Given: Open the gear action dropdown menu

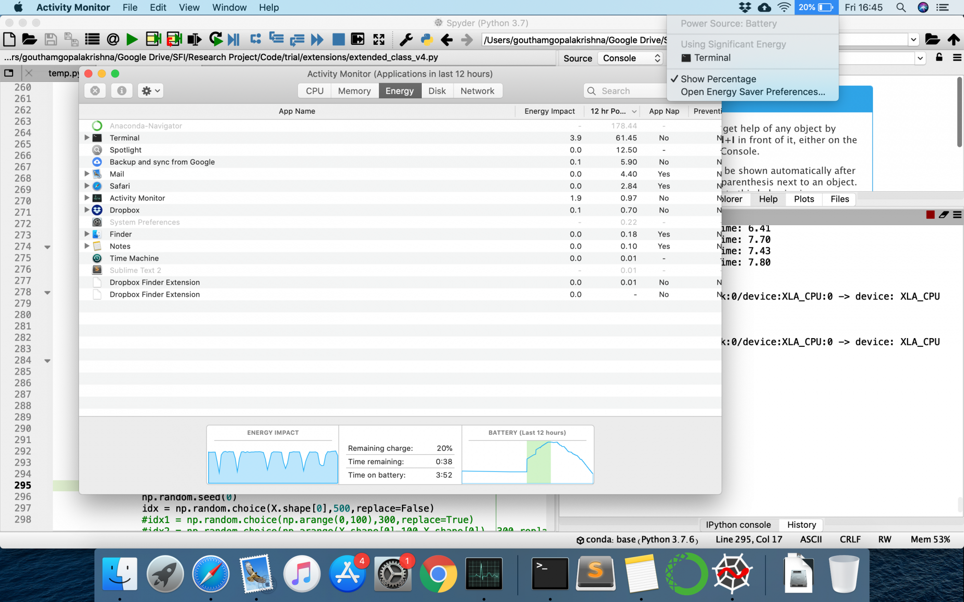Looking at the screenshot, I should pos(151,91).
